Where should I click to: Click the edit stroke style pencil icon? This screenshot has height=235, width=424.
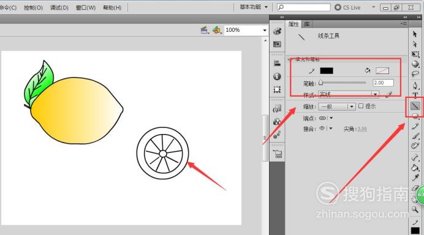389,94
